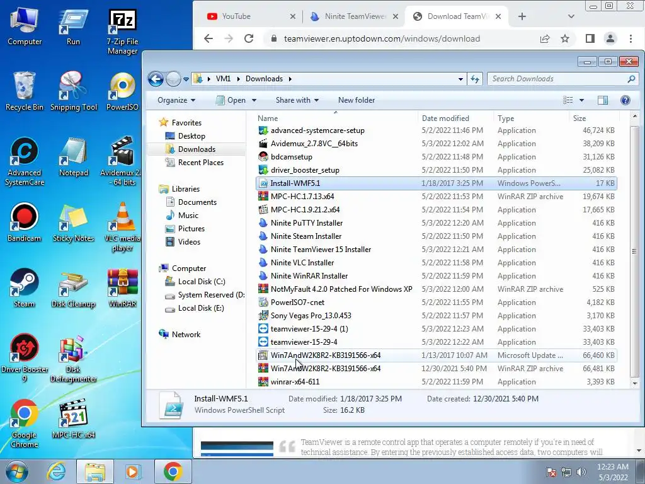The height and width of the screenshot is (484, 645).
Task: Click file list vertical scrollbar down arrow
Action: [635, 383]
